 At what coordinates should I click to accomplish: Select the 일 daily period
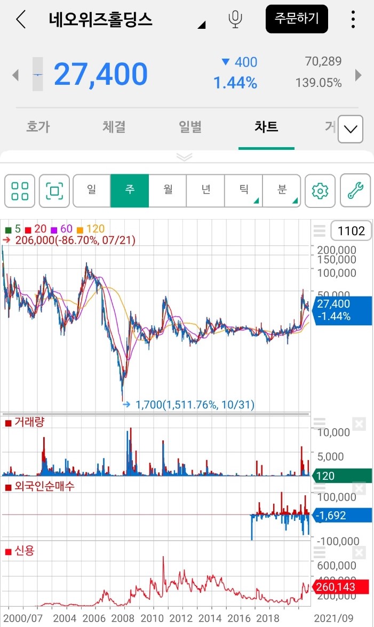92,190
